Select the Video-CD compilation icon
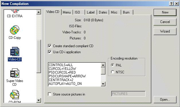 pos(15,51)
